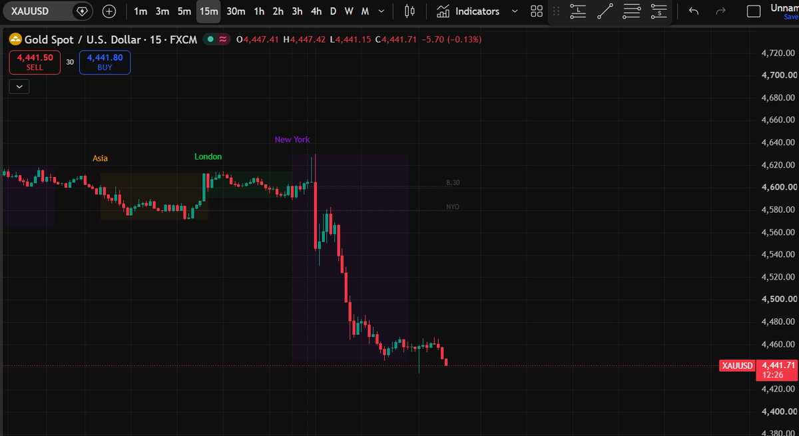Screen dimensions: 799x436
Task: Select the parallel horizontal lines tool
Action: 632,11
